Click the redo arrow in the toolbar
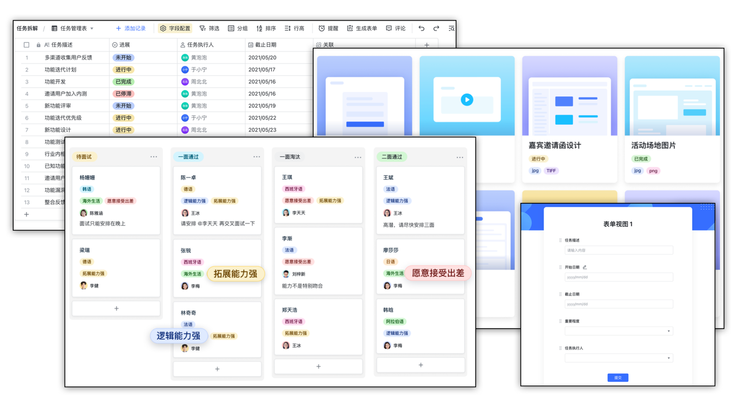The image size is (734, 405). (x=436, y=28)
